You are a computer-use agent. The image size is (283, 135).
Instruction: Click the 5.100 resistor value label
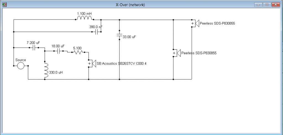77,48
